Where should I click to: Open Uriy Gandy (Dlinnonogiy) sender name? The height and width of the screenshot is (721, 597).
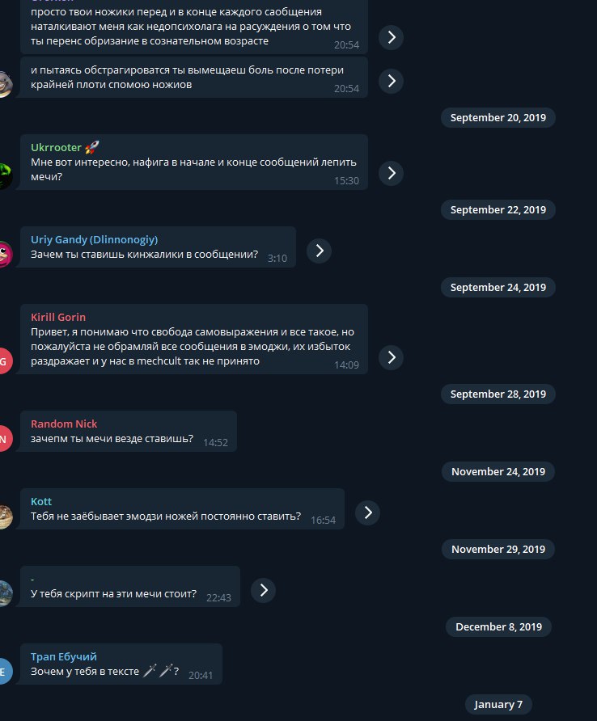tap(95, 239)
